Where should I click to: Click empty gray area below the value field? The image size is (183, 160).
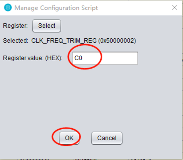pyautogui.click(x=91, y=95)
